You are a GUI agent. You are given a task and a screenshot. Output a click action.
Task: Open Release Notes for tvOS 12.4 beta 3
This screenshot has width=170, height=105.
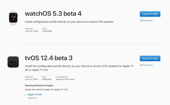coord(147,65)
